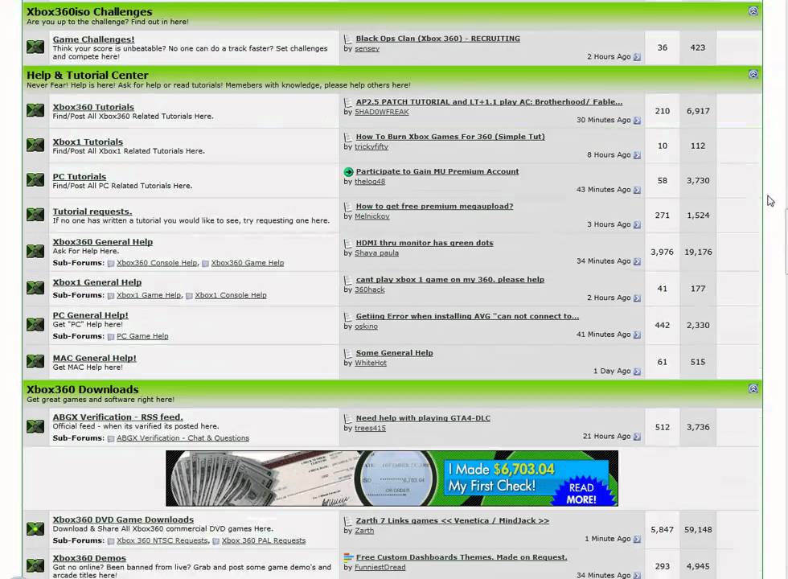Open thread Need help with playing GTA4-DLC
Screen dimensions: 788x579
[423, 418]
